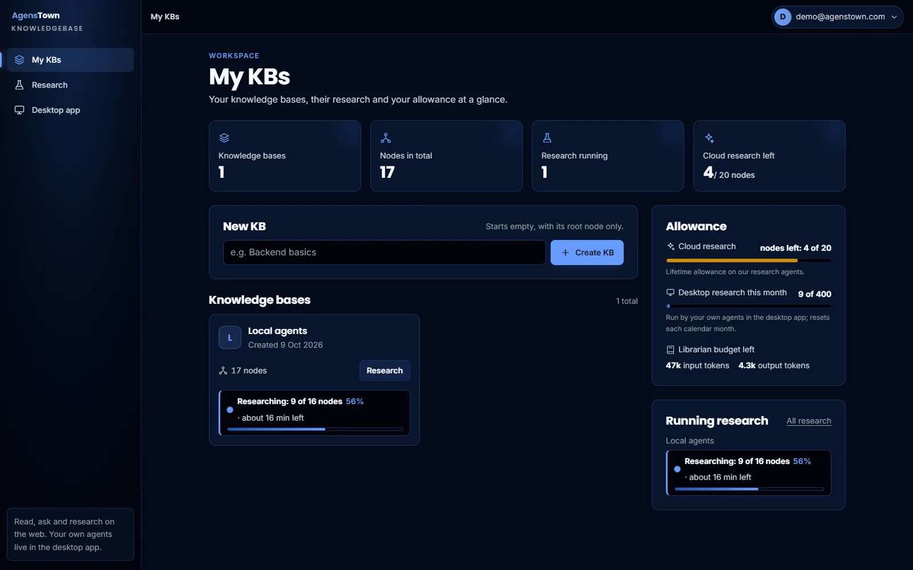Click the '1 total' count text
The height and width of the screenshot is (570, 913).
tap(627, 301)
